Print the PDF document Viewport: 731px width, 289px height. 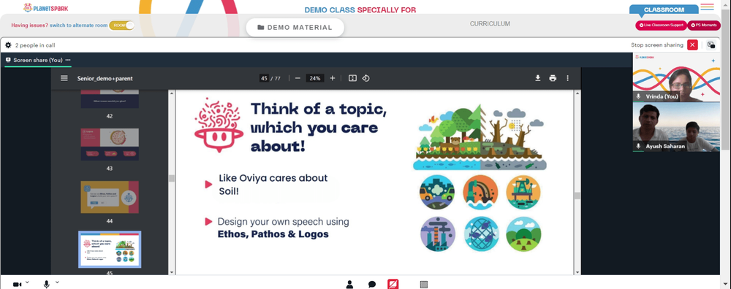[553, 78]
